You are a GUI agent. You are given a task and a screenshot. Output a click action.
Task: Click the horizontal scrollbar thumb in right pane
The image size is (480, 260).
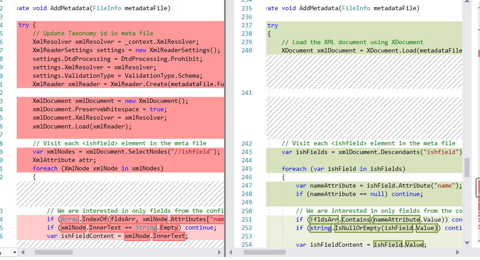click(x=264, y=252)
